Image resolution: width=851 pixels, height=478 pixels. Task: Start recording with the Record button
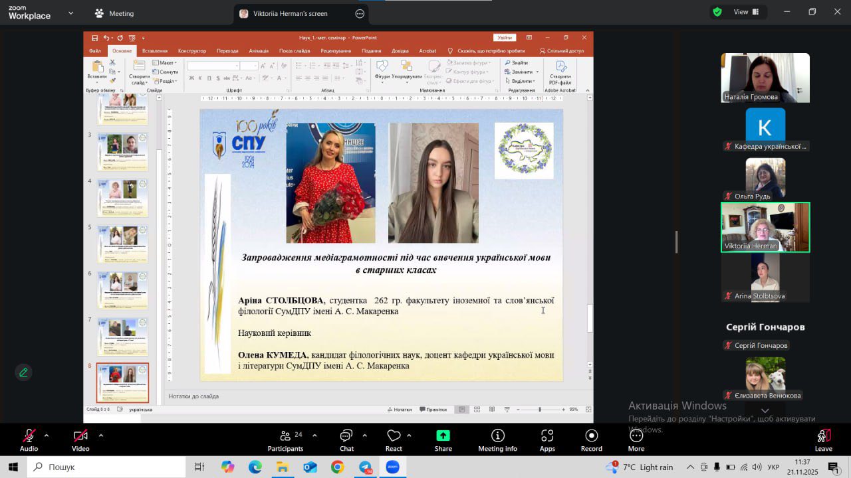591,439
